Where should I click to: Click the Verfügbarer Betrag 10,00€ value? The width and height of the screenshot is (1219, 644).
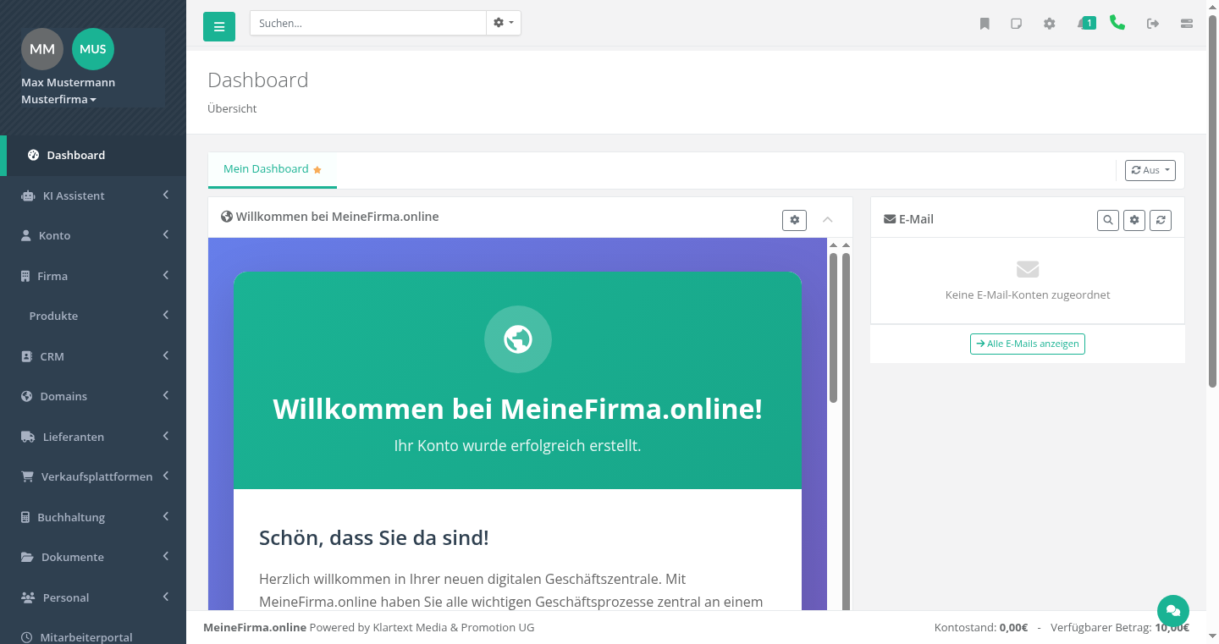coord(1172,628)
